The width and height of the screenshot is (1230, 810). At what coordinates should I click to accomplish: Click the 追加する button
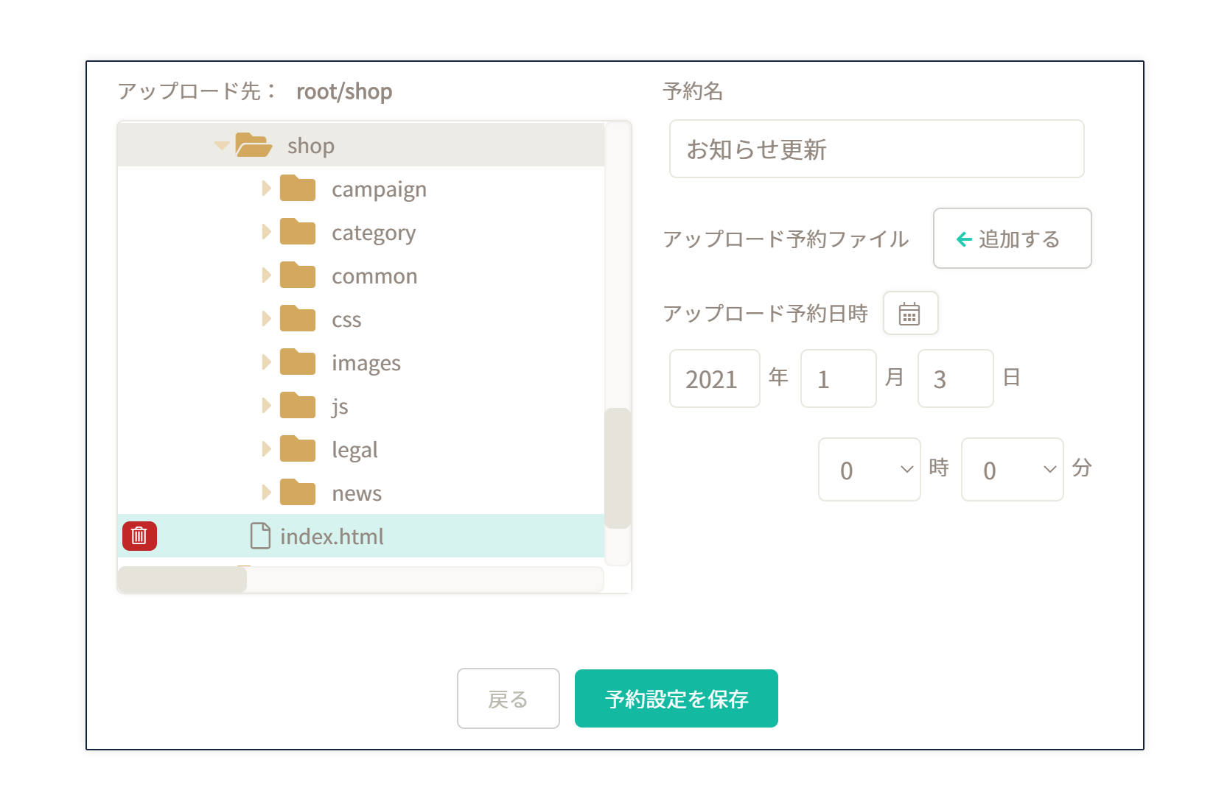click(x=1012, y=239)
